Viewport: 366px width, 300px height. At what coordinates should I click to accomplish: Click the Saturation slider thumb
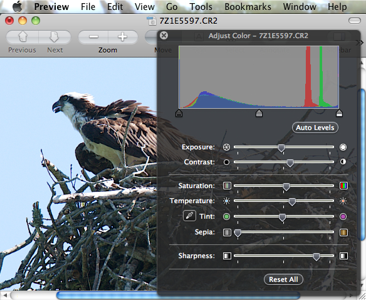[x=286, y=186]
